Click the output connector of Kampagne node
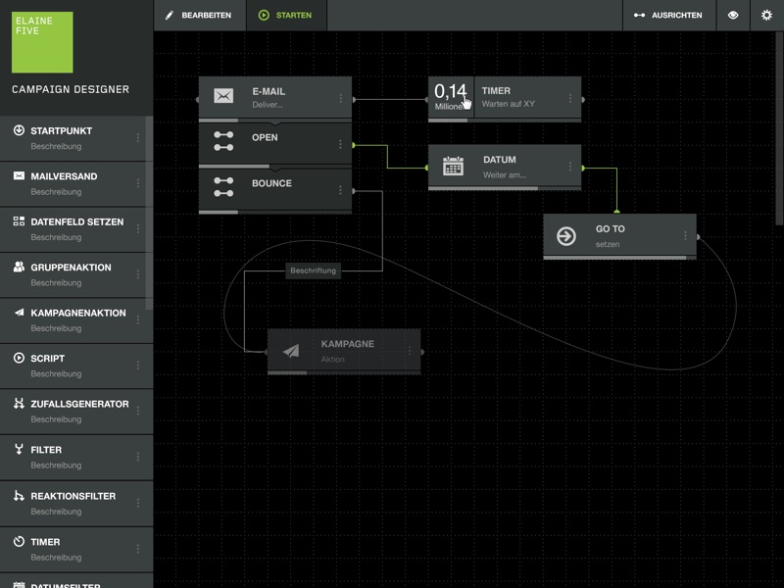 (x=422, y=352)
